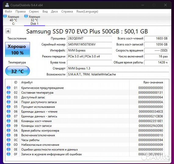Viewport: 174px width, 164px height.
Task: Open the Файл menu
Action: (8, 12)
